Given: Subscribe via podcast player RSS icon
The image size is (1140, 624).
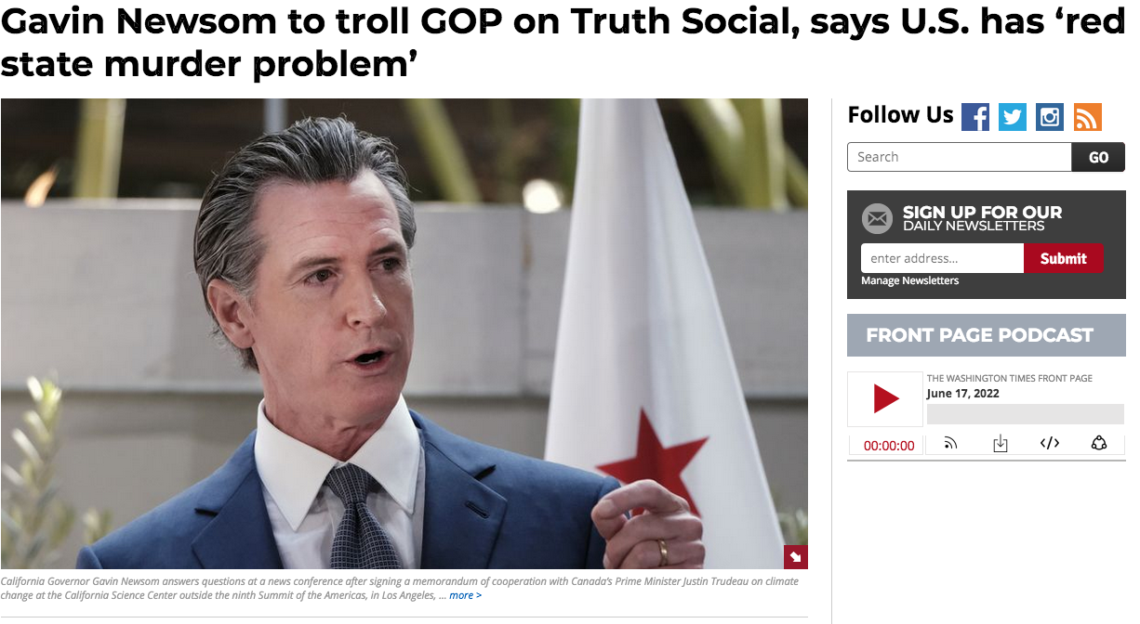Looking at the screenshot, I should point(950,444).
